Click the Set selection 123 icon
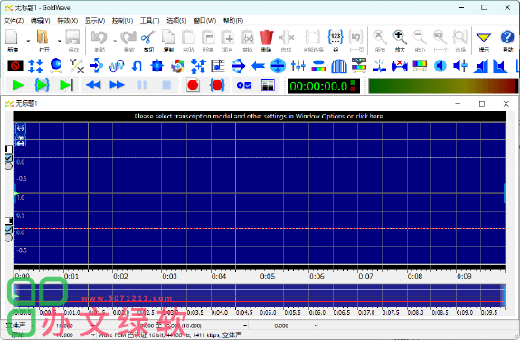Viewport: 520px width, 340px height. coord(336,37)
